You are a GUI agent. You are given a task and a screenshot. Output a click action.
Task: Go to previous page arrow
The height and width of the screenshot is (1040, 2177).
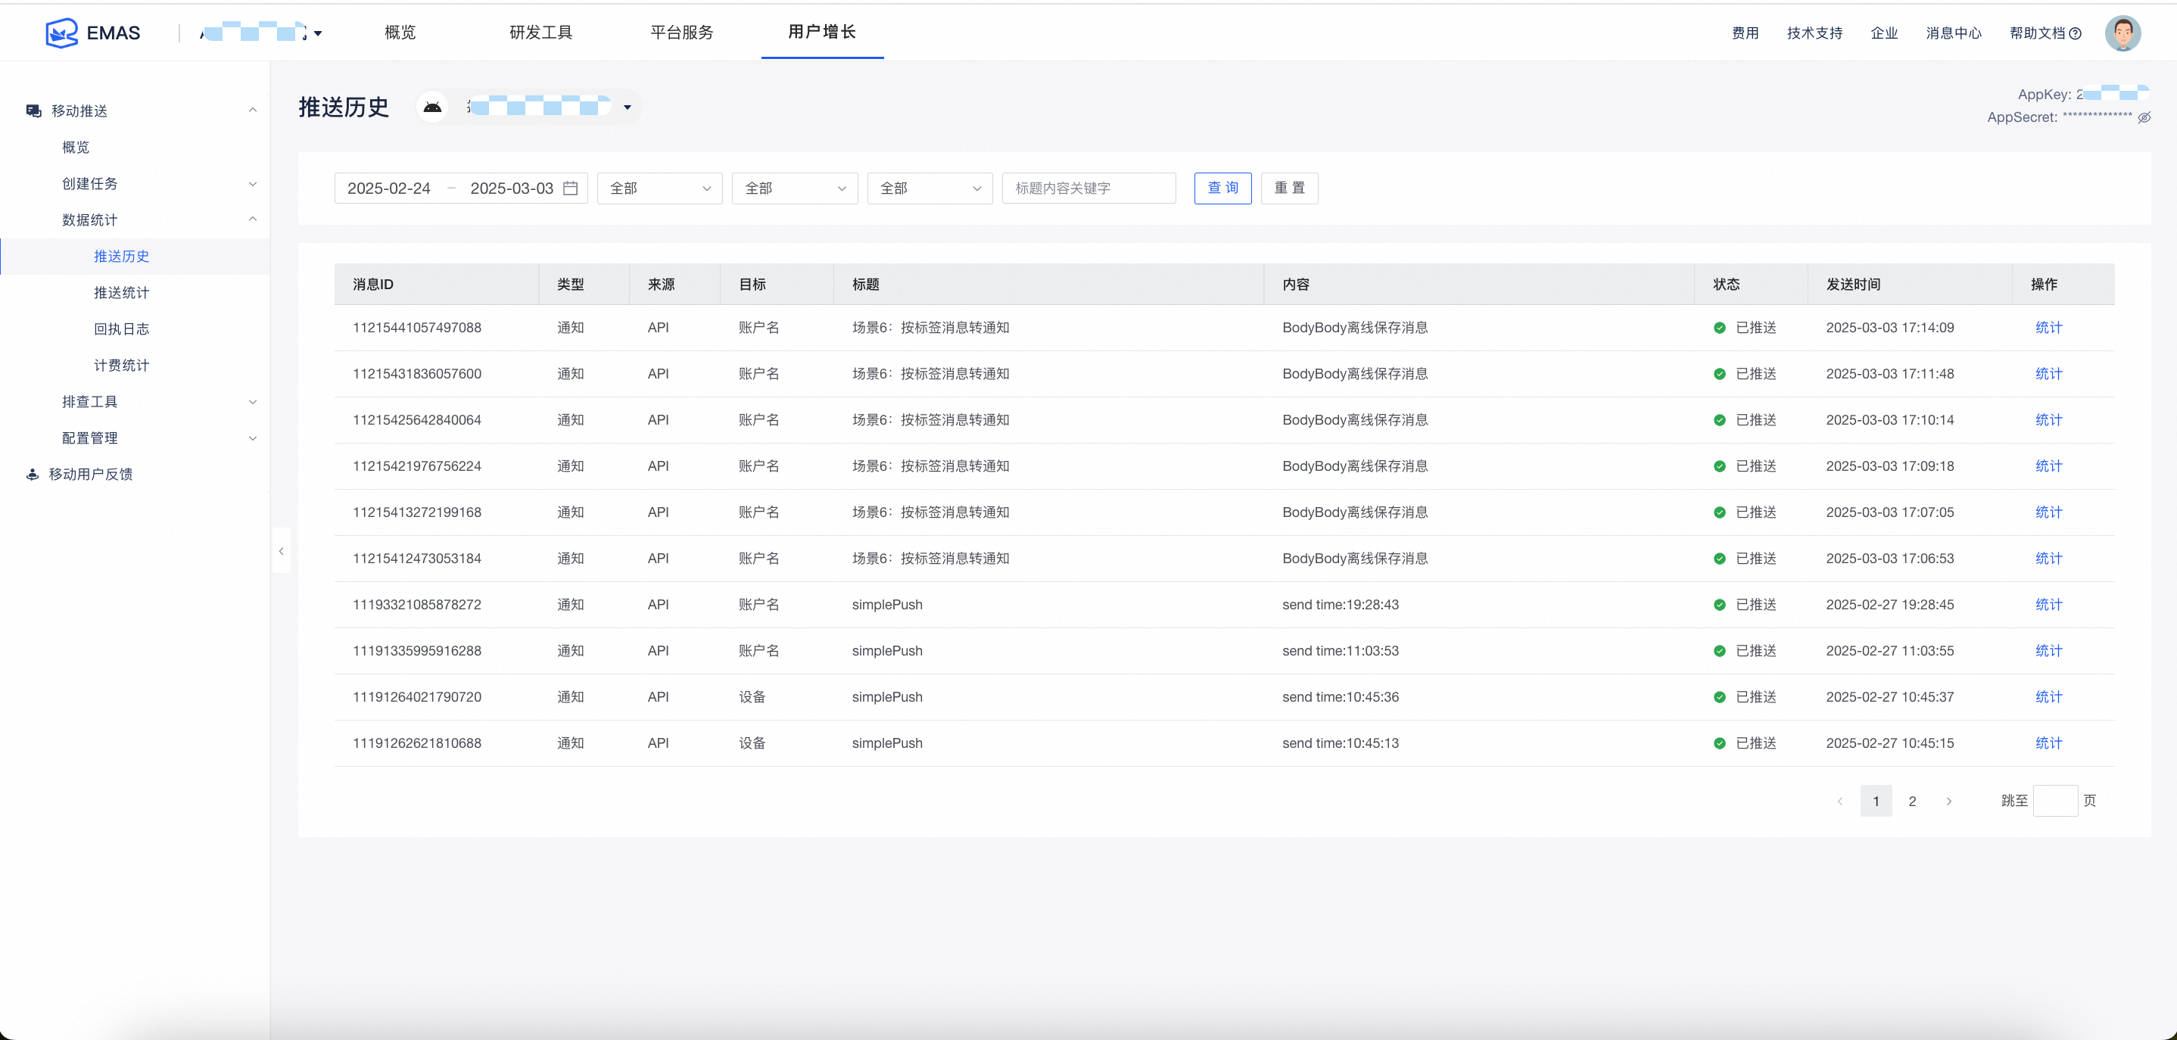click(1840, 801)
